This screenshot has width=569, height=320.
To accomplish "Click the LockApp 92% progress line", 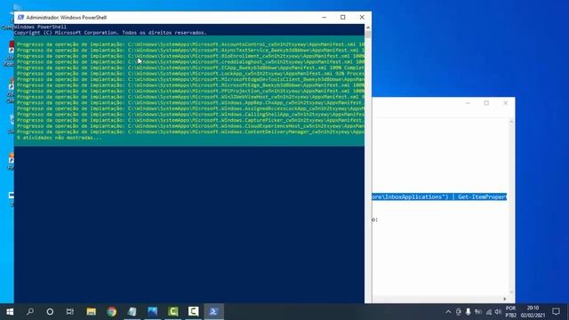I will coord(190,73).
